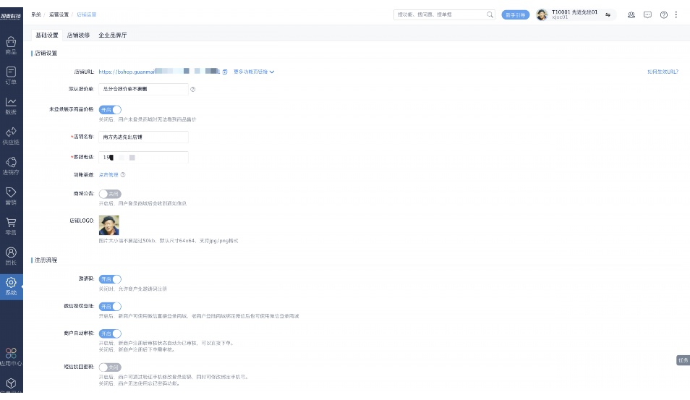Screen dimensions: 690x400
Task: Click the copy icon beside the store URL
Action: click(225, 72)
